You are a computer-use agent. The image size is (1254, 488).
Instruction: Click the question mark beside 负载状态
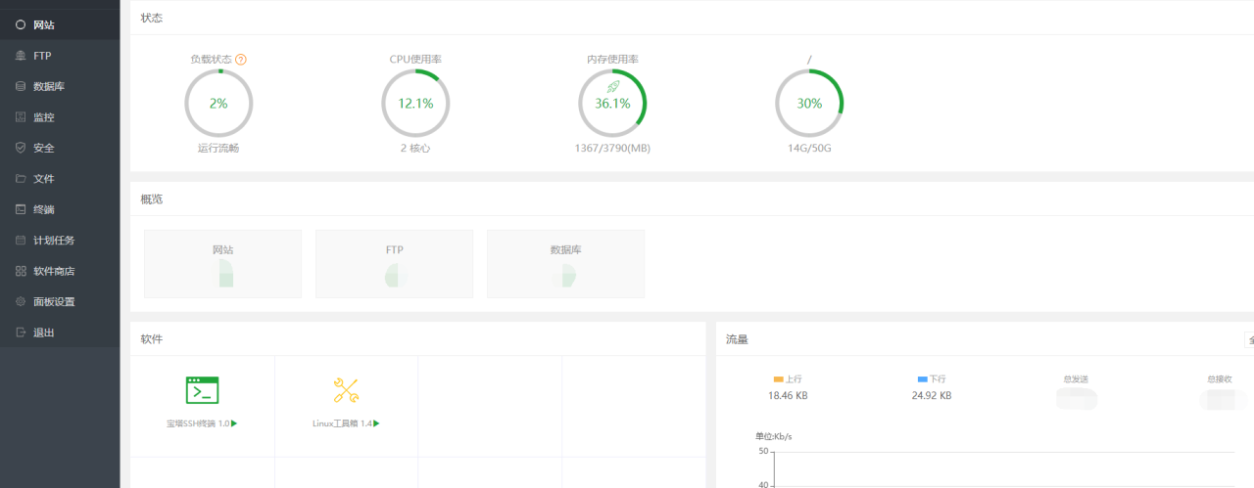[241, 60]
